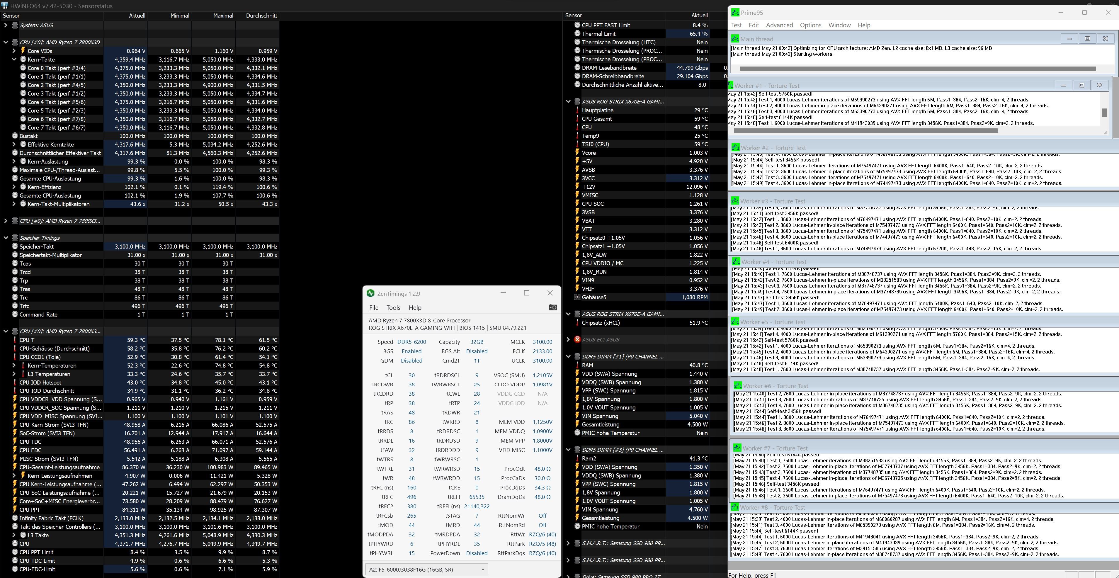Click the red error icon beside ASUS EC: ASUS
The width and height of the screenshot is (1119, 578).
(x=577, y=340)
